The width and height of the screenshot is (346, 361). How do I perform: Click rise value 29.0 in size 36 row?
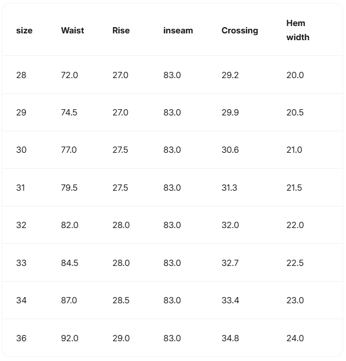pos(121,338)
